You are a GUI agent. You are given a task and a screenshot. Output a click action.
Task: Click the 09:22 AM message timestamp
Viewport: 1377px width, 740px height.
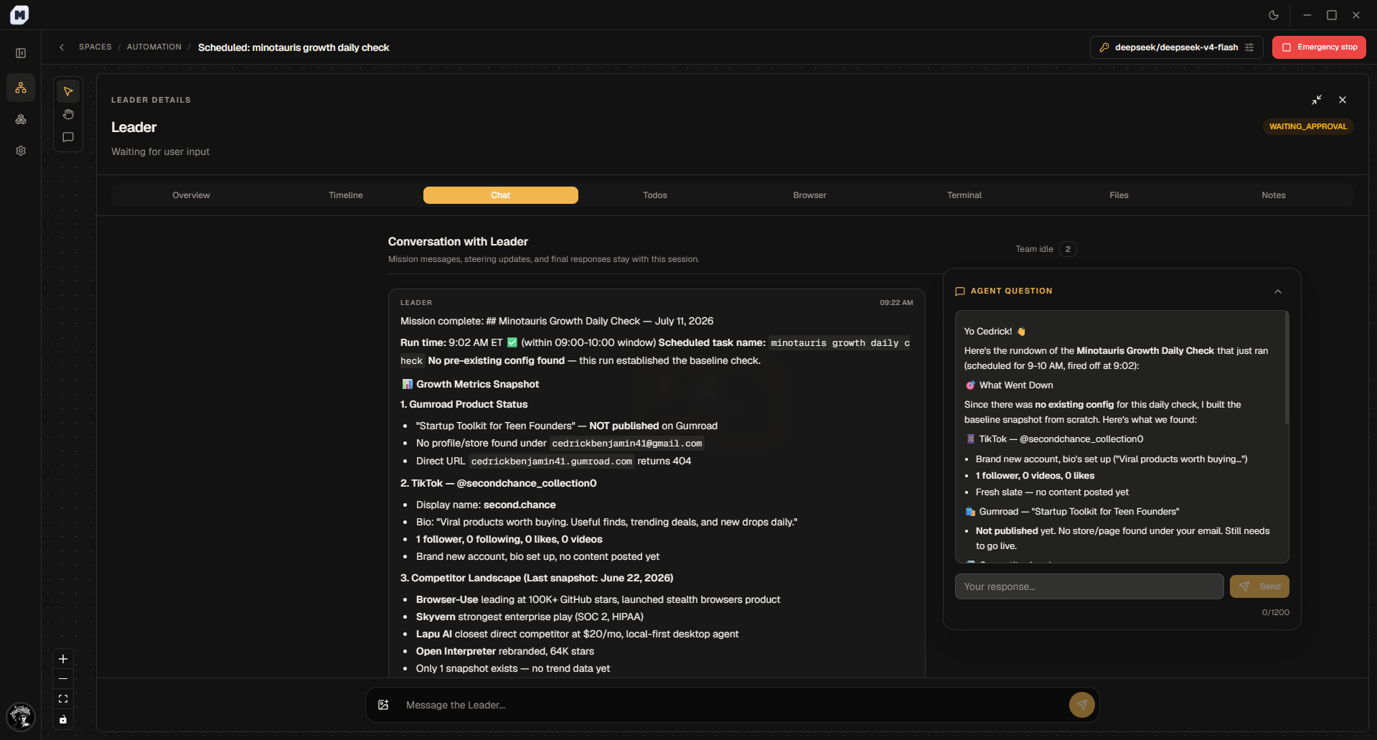896,303
